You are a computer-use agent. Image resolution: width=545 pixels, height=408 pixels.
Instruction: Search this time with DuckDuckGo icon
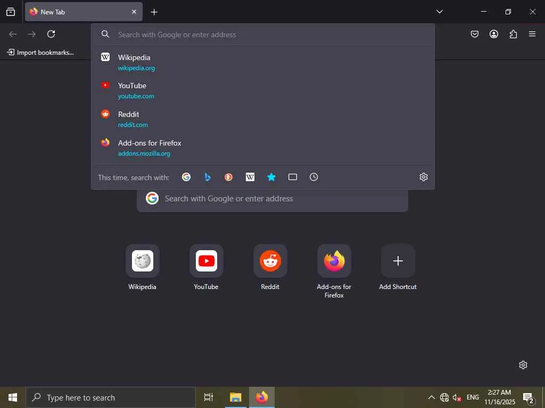pyautogui.click(x=229, y=177)
